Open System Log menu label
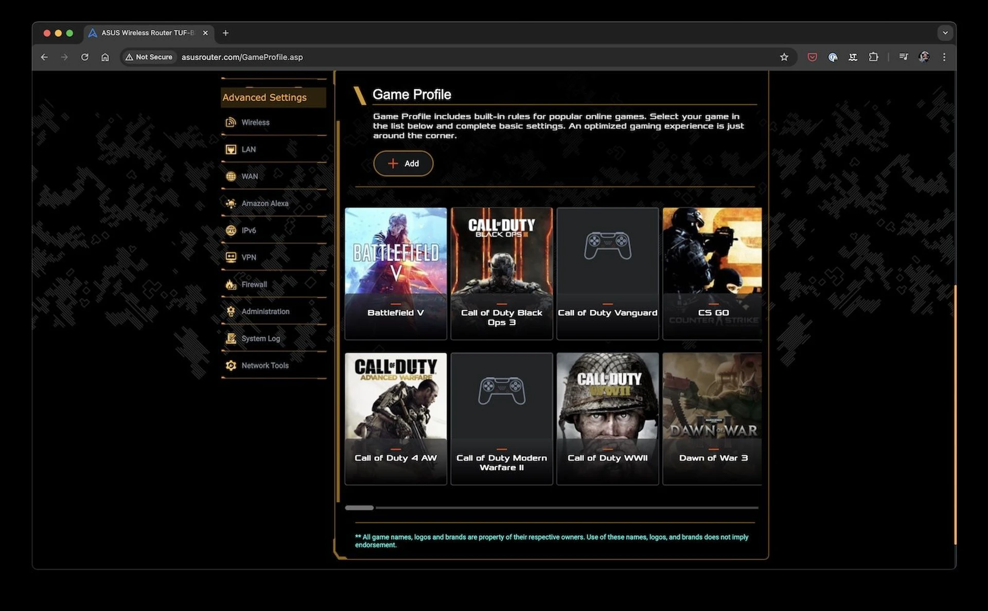Screen dimensions: 988x611 [x=261, y=339]
